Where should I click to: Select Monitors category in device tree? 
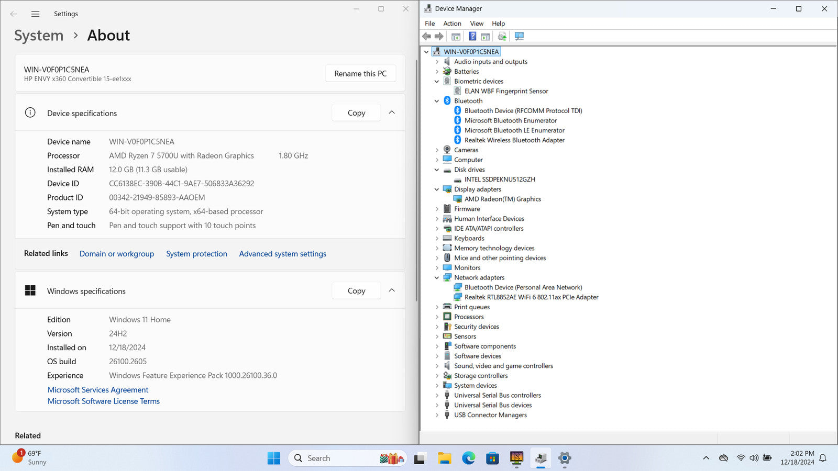467,268
